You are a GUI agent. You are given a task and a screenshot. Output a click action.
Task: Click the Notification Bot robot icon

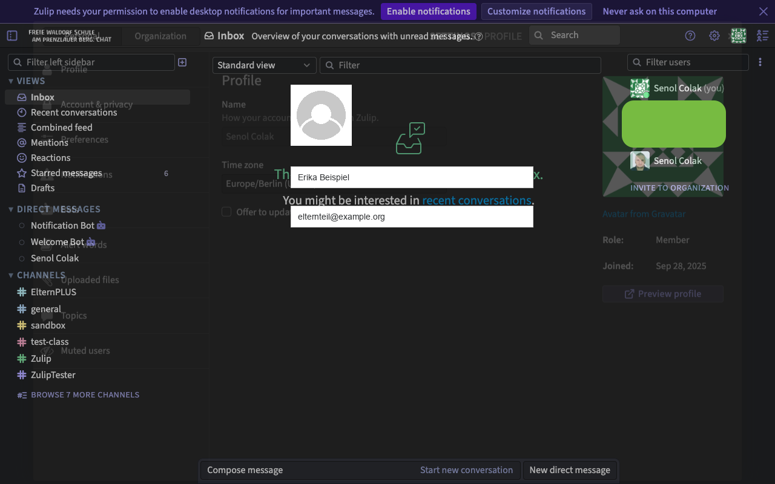click(101, 226)
